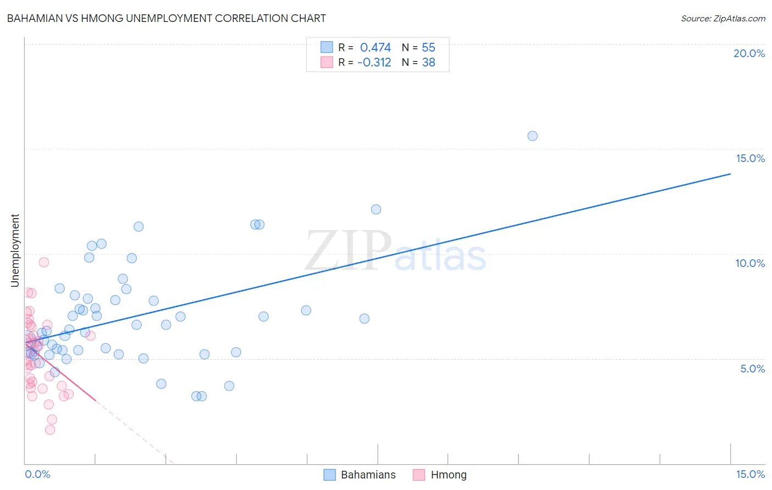Click the 0.0% x-axis start label

click(37, 474)
